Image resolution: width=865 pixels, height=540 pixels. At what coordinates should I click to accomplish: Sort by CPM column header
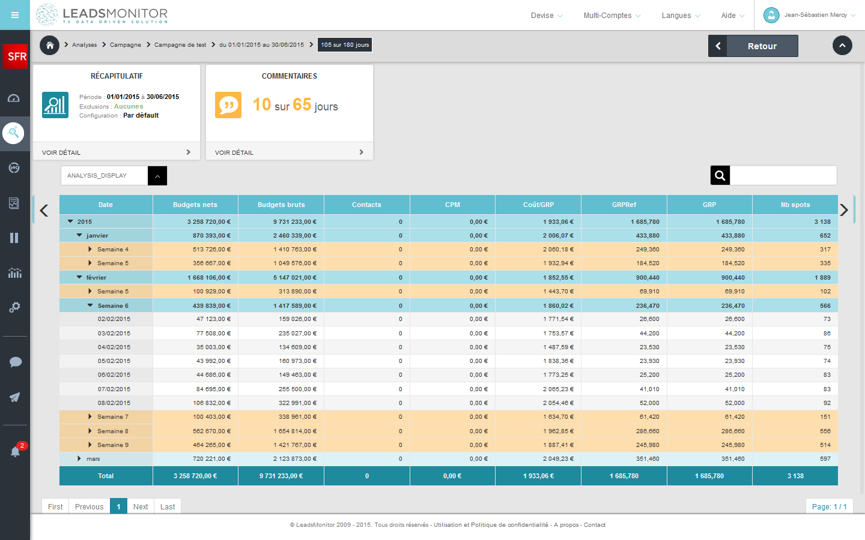click(452, 205)
